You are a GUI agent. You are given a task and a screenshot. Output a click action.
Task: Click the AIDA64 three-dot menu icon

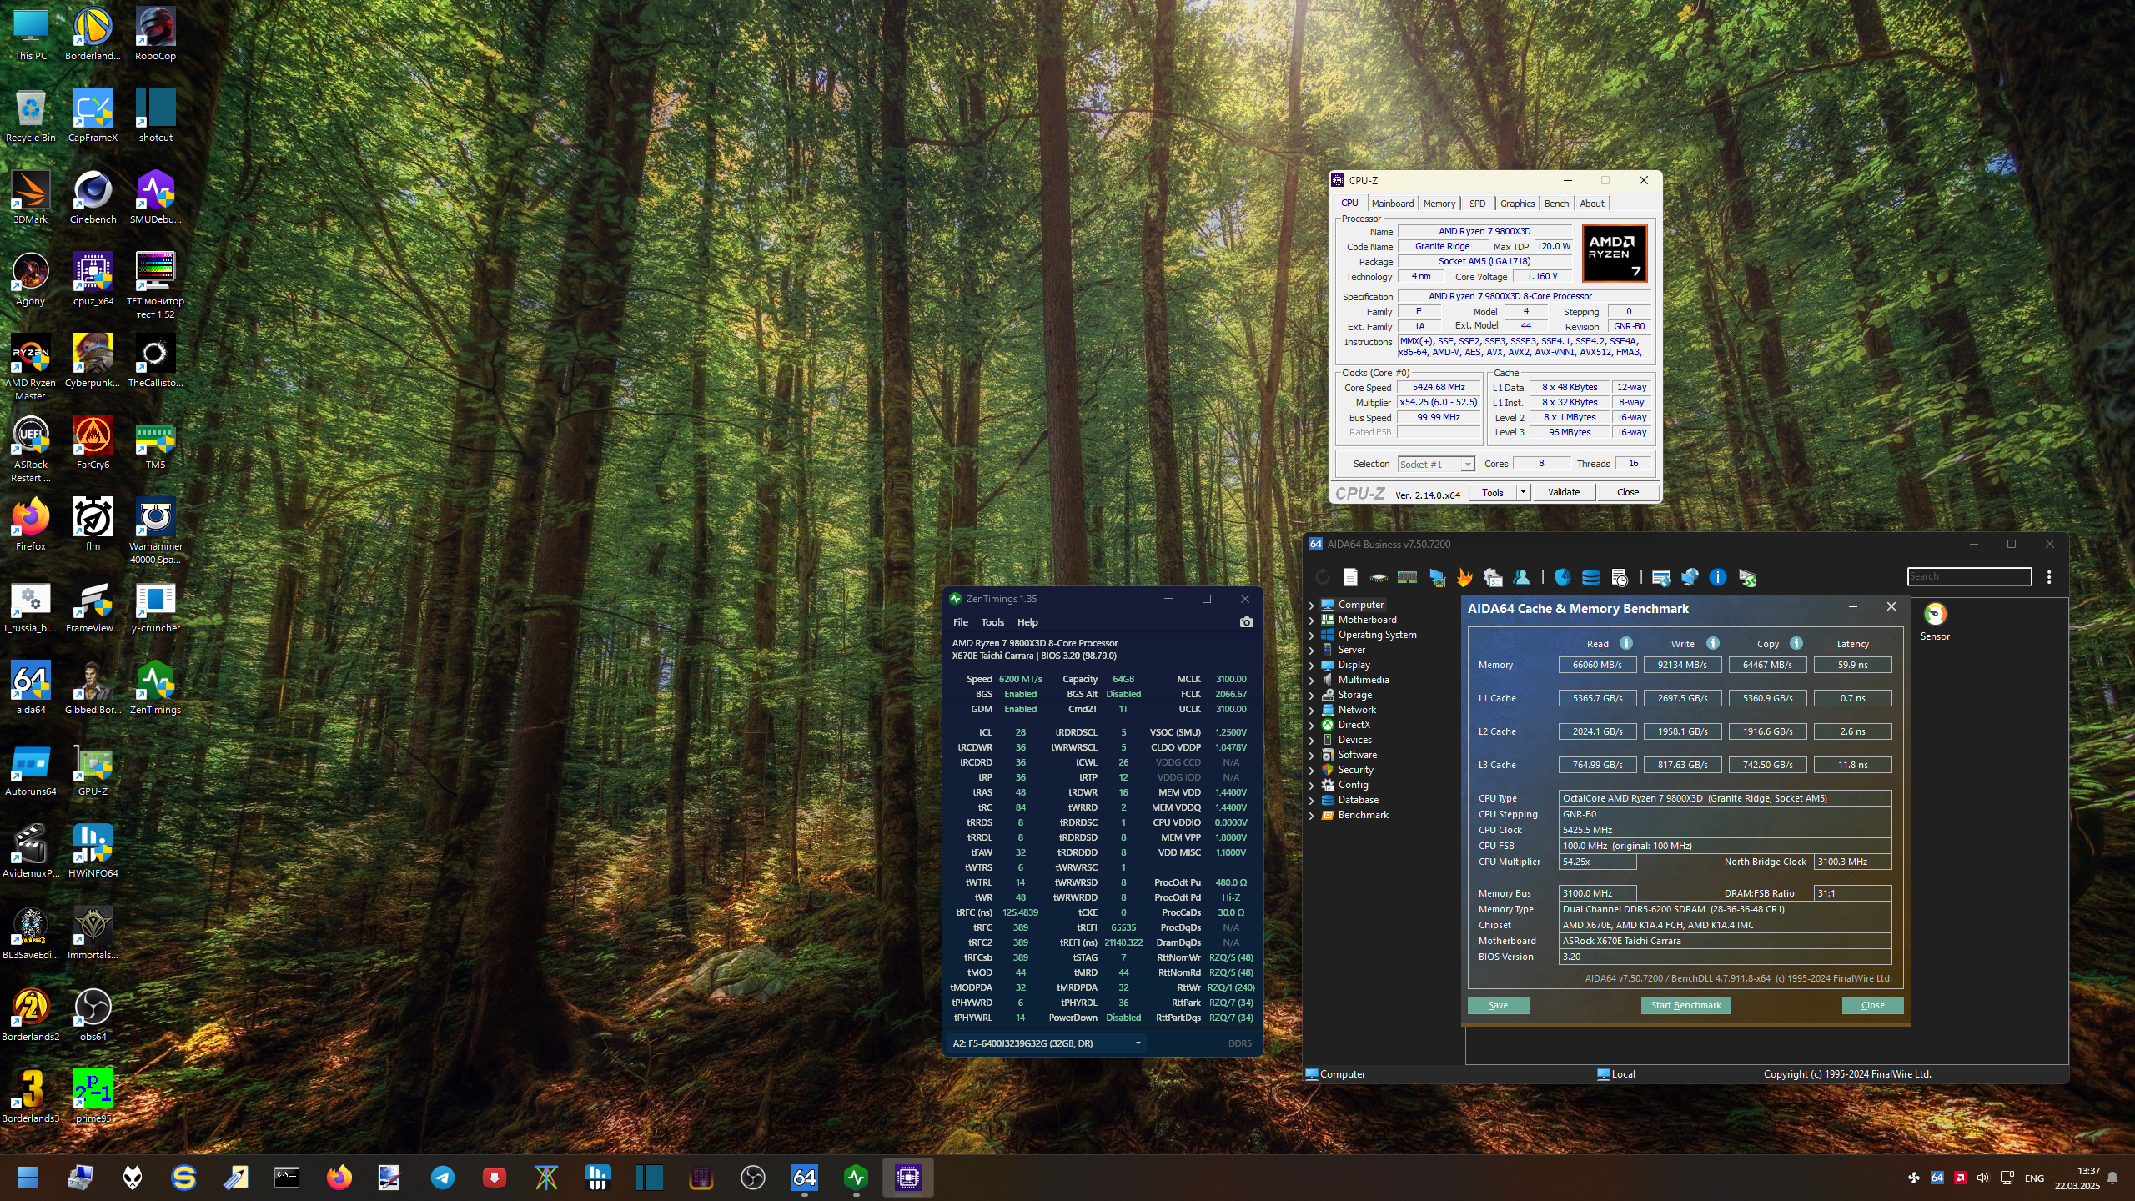click(x=2049, y=577)
